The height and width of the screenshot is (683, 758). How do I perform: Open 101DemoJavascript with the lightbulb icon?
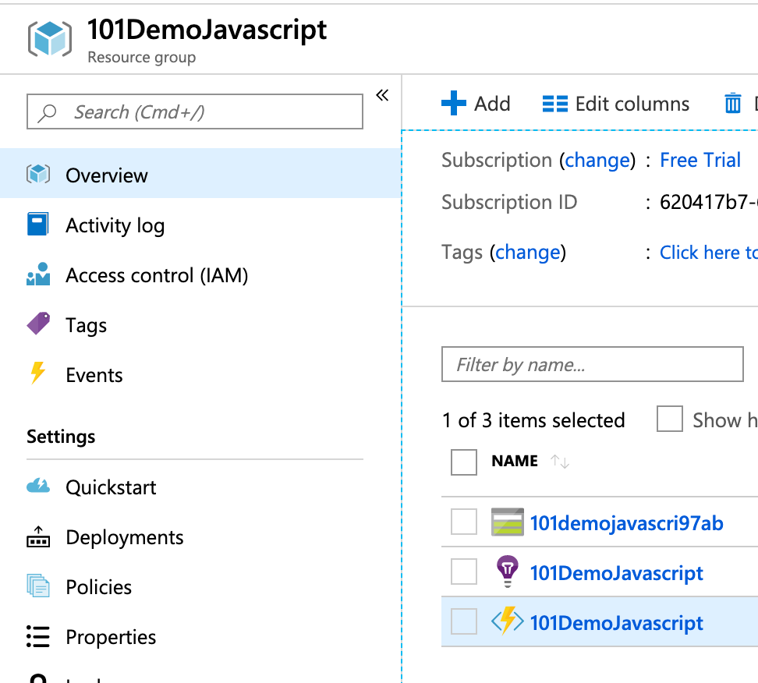point(616,573)
